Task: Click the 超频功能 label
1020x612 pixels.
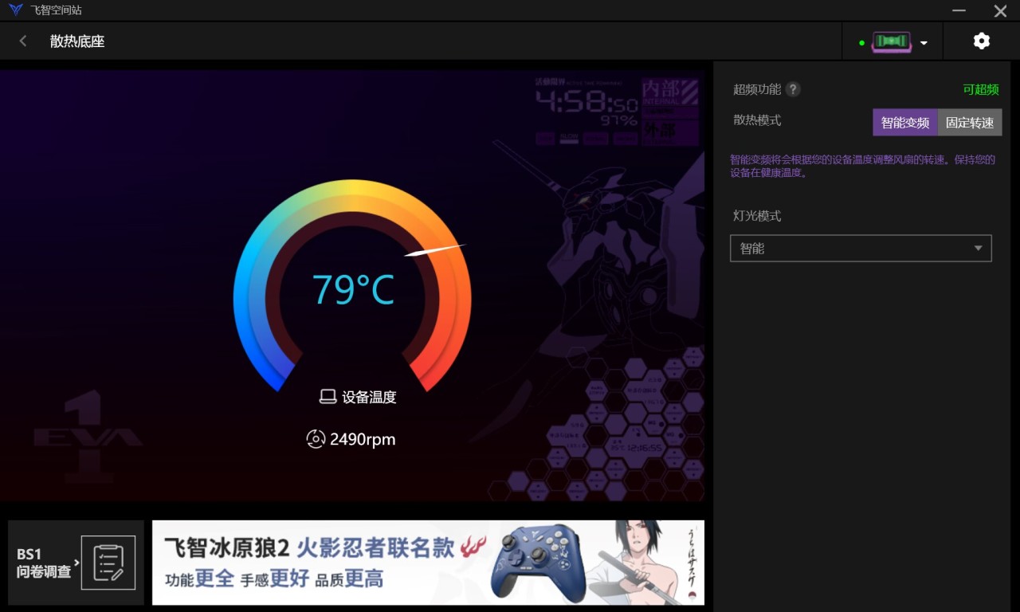Action: (x=757, y=89)
